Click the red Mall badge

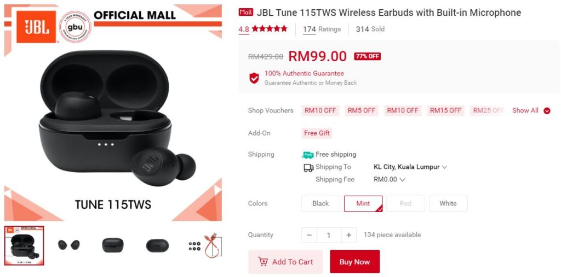tap(246, 12)
